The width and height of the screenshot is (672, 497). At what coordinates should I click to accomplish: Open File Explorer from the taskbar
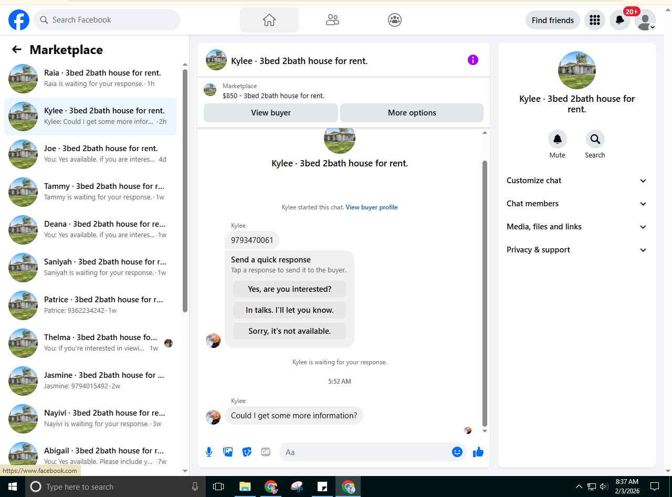click(245, 487)
